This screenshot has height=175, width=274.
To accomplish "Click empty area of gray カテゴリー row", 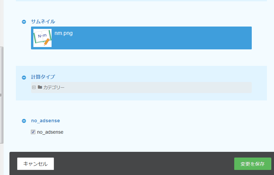I will click(155, 87).
